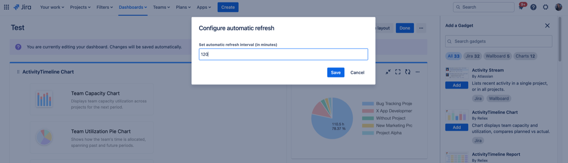Minimize the gadget with collapse icon
Image resolution: width=568 pixels, height=163 pixels.
click(388, 72)
